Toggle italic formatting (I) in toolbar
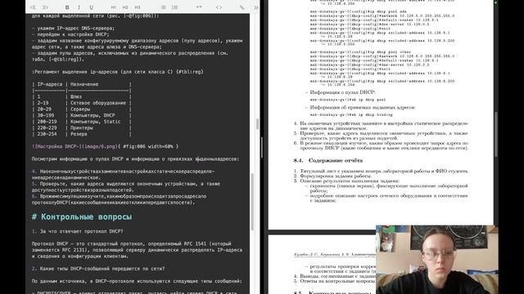The image size is (524, 294). [x=79, y=7]
